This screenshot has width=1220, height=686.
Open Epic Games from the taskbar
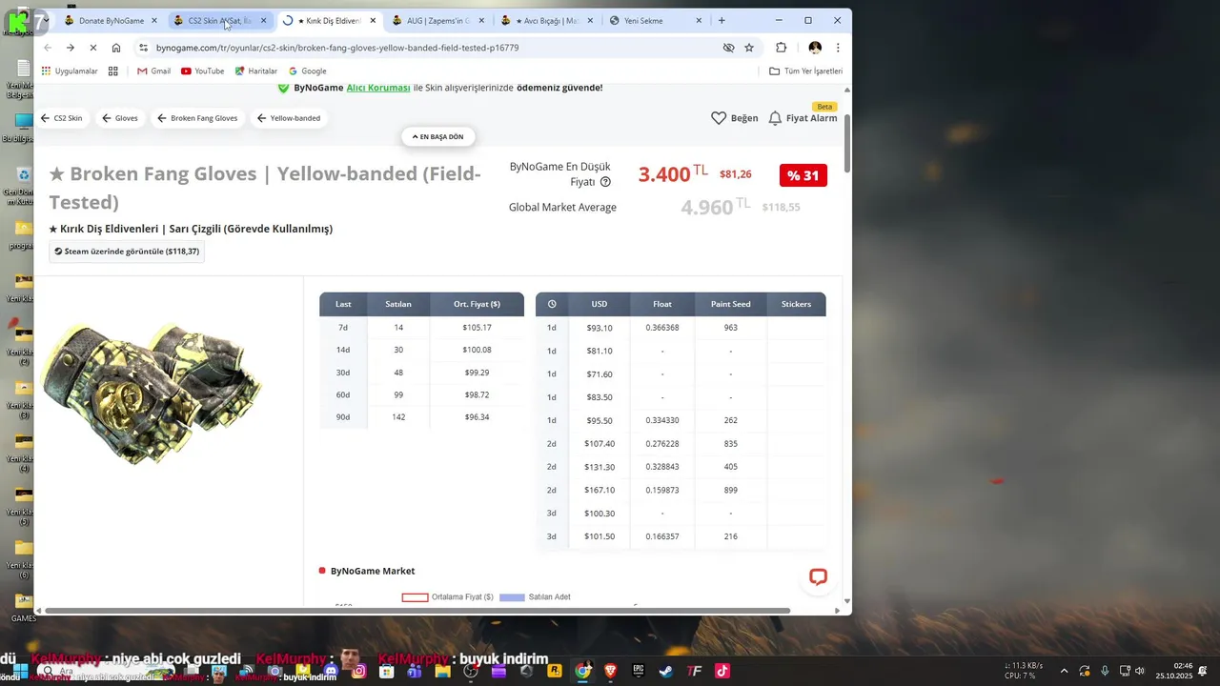[x=638, y=671]
